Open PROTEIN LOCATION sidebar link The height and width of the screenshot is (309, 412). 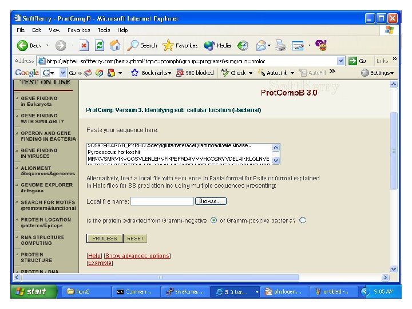click(46, 223)
